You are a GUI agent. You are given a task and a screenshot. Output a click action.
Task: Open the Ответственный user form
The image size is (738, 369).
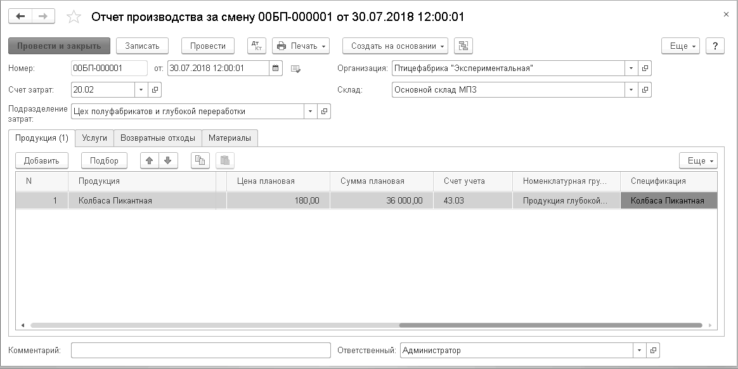652,350
